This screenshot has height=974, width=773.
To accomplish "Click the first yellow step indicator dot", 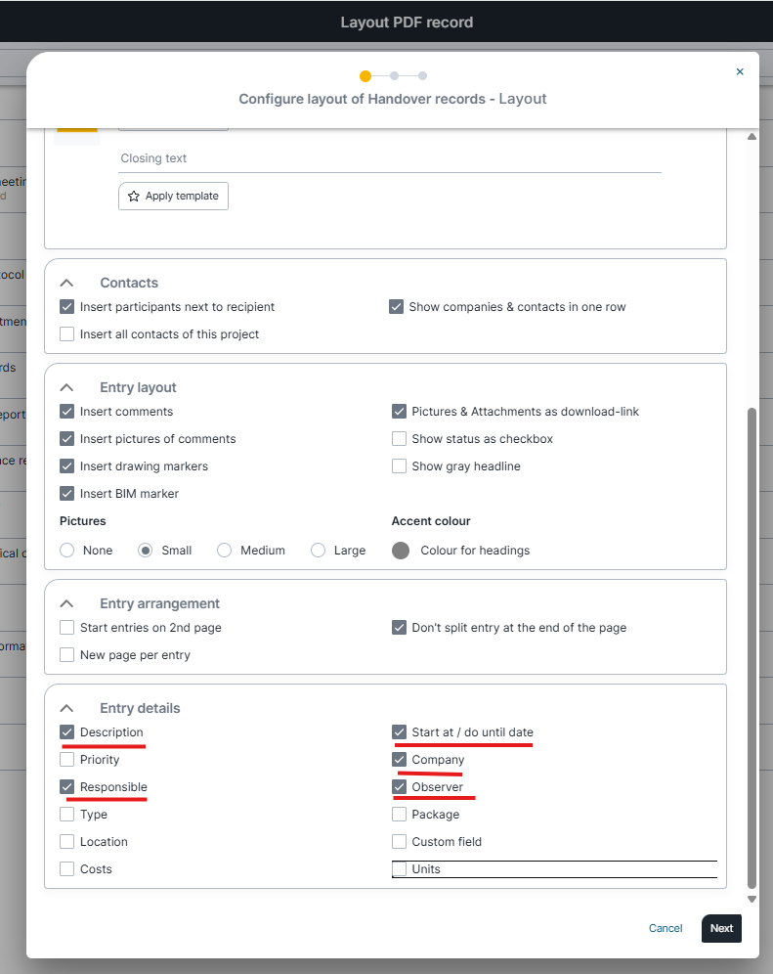I will point(365,75).
